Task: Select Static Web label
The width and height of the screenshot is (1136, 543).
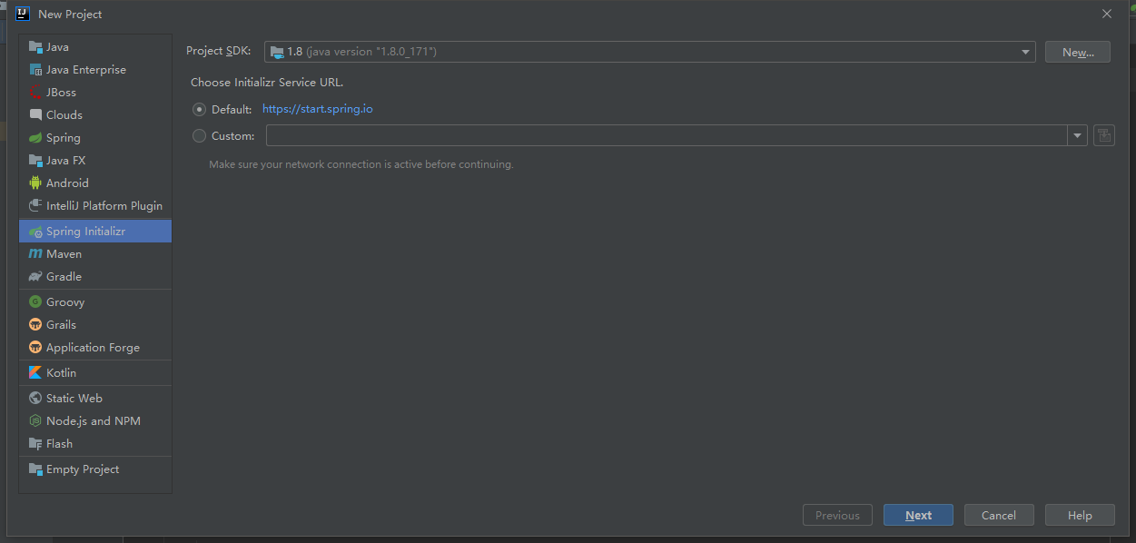Action: click(x=74, y=399)
